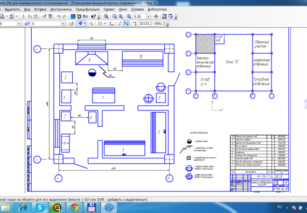
Task: Click the X coordinate field 32153
Action: [144, 24]
